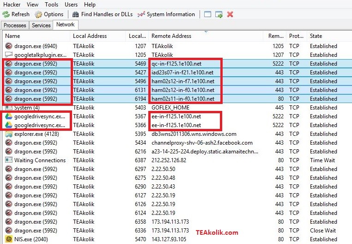Click the find window and thread icon
This screenshot has height=244, width=352.
click(x=218, y=14)
